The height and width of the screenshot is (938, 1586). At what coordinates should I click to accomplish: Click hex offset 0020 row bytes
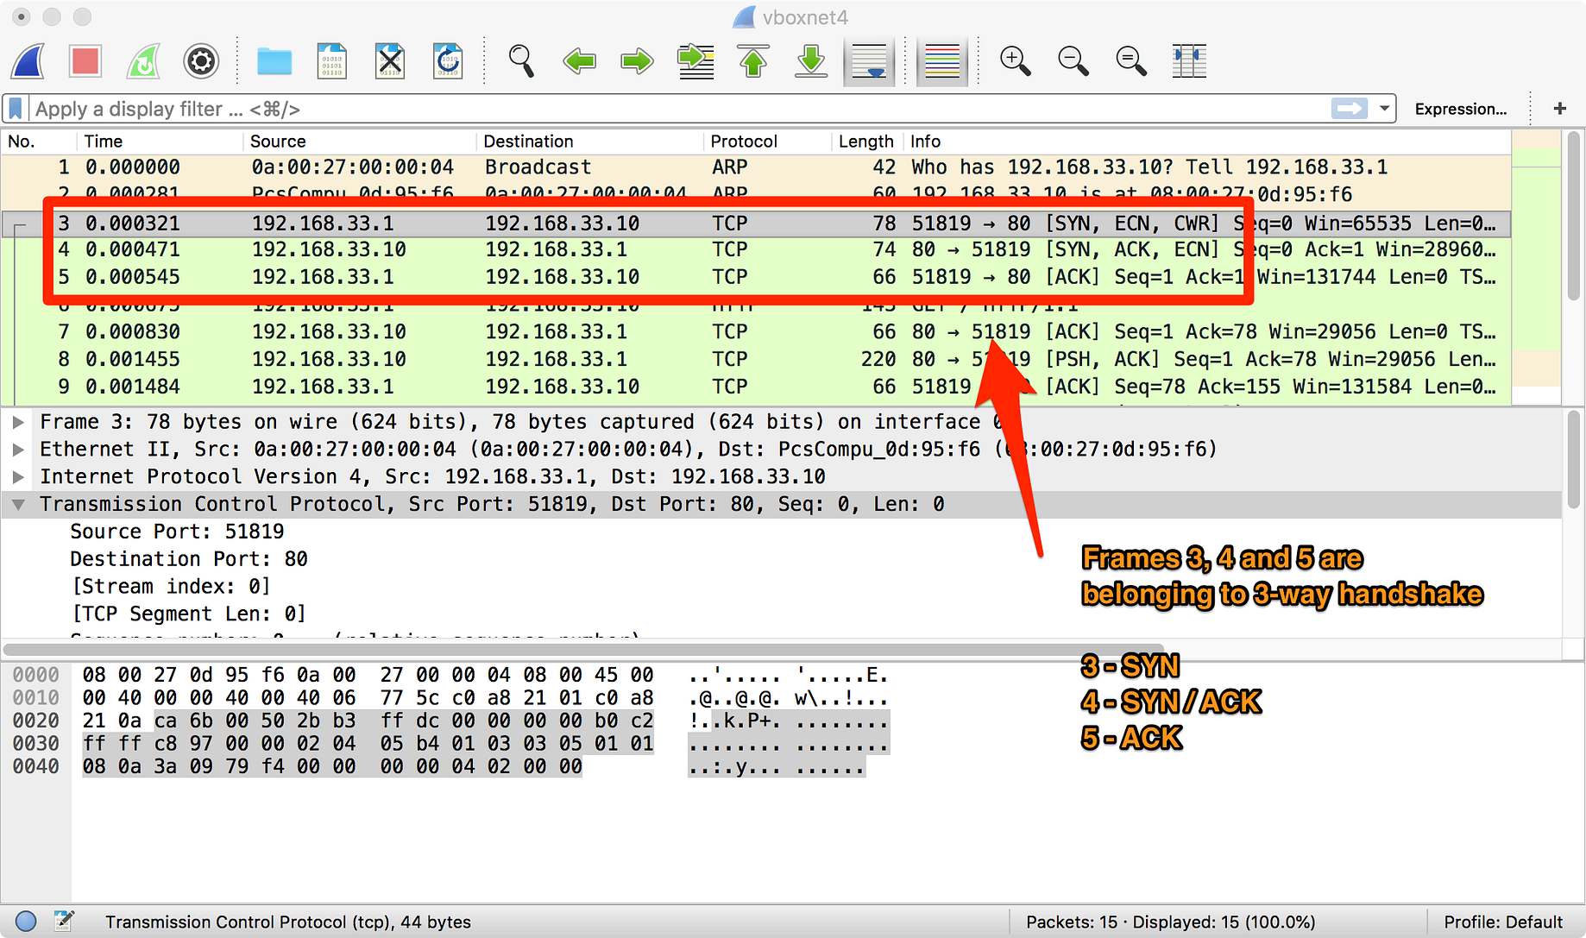coord(368,721)
